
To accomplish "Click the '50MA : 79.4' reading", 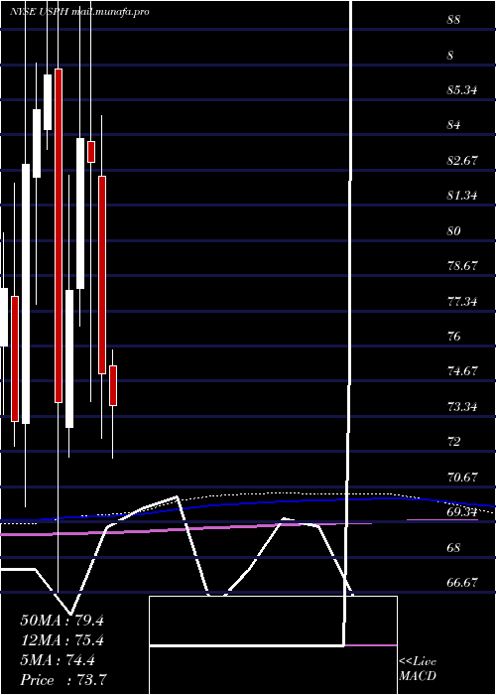I will (62, 621).
